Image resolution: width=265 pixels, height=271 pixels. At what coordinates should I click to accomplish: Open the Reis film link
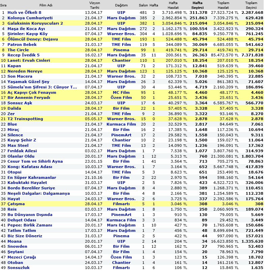click(x=12, y=209)
